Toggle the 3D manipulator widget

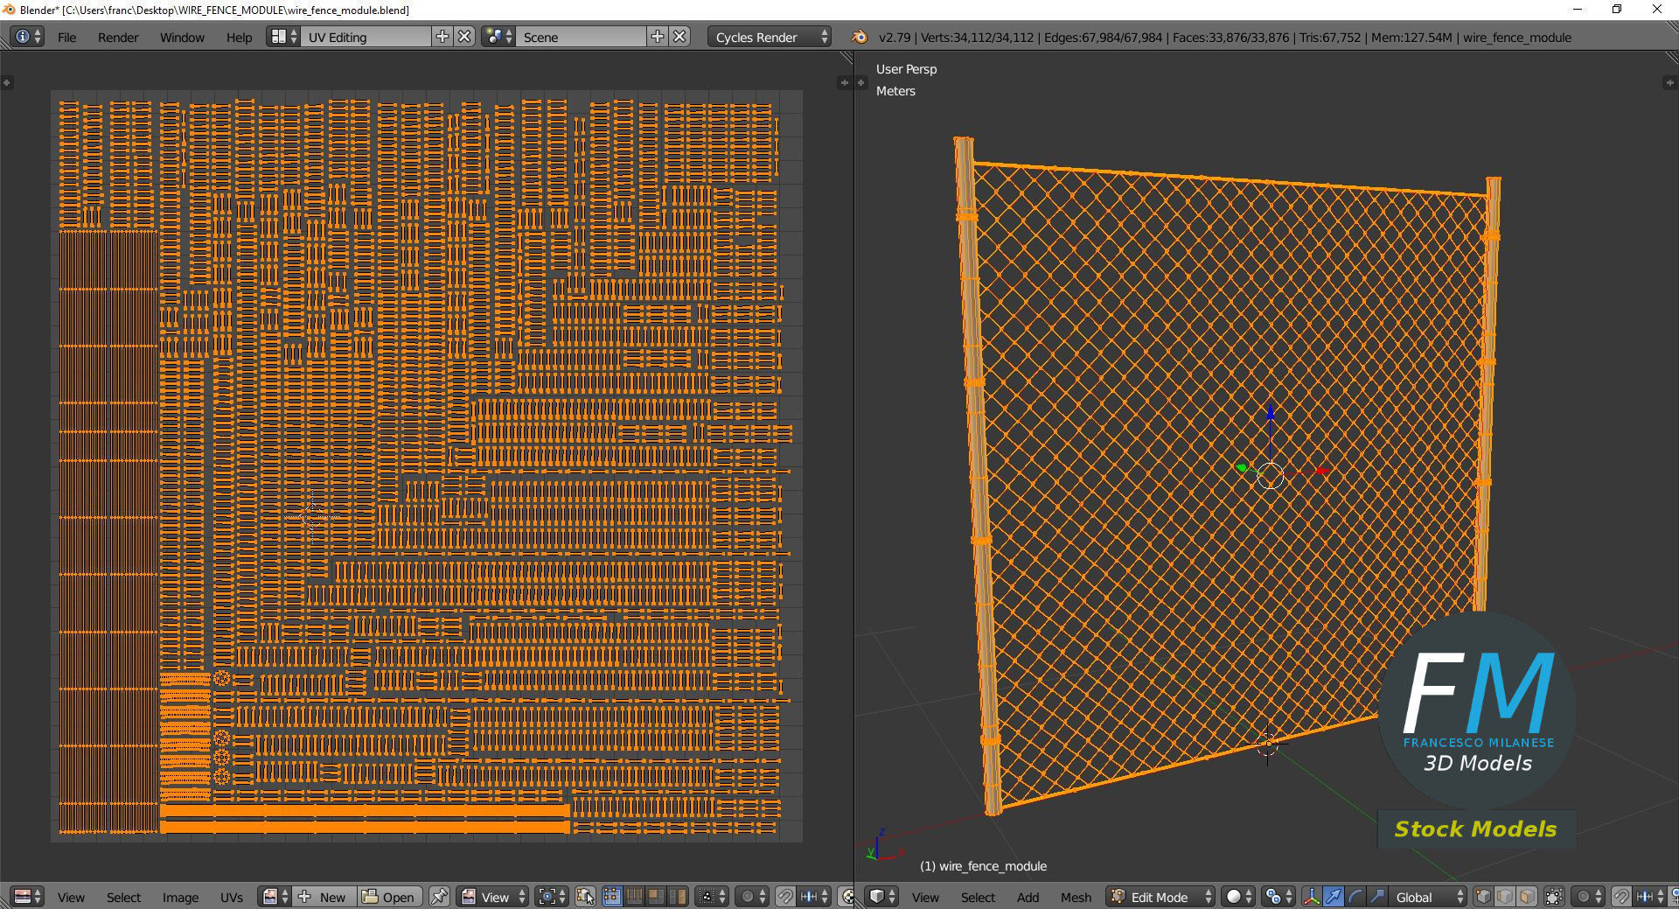pyautogui.click(x=1312, y=897)
